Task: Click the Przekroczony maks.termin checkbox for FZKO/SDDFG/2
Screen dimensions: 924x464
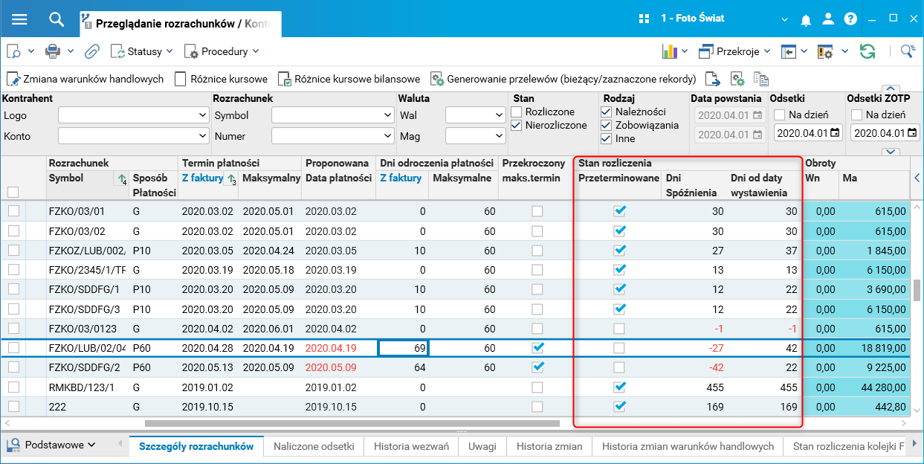Action: [537, 367]
